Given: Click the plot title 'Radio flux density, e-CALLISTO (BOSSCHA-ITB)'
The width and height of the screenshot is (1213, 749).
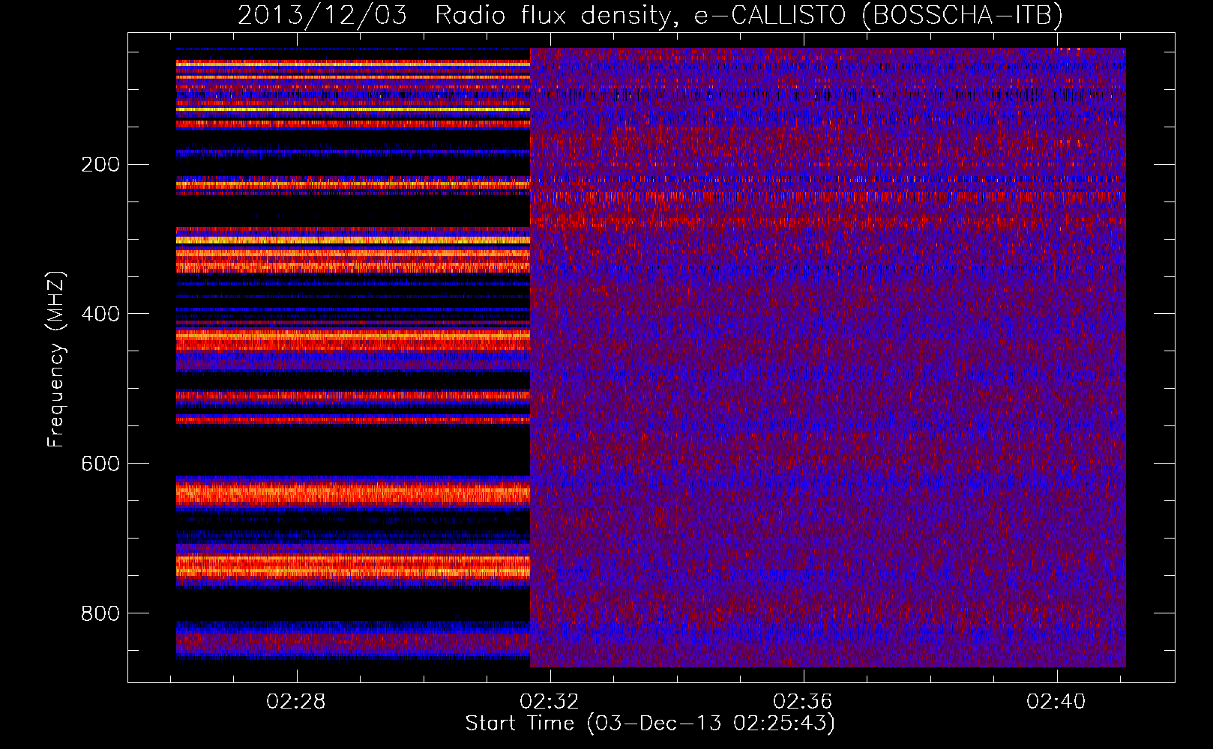Looking at the screenshot, I should coord(748,15).
